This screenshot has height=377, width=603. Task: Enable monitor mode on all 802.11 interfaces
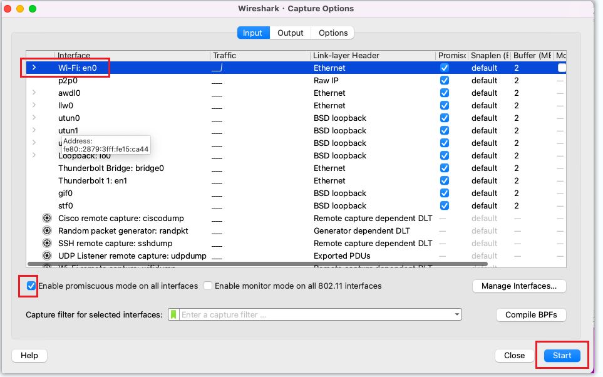click(x=208, y=286)
